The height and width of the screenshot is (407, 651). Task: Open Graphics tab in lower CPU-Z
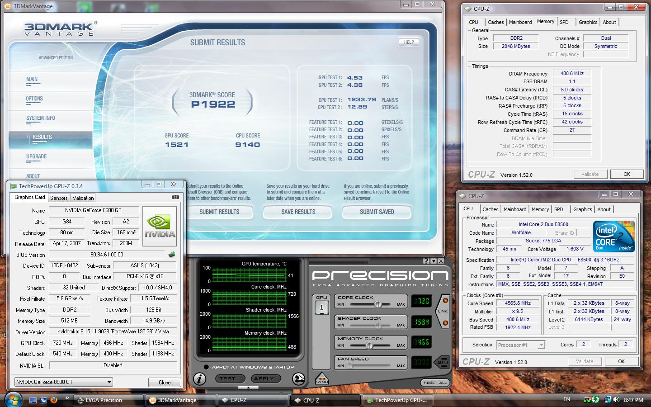coord(583,209)
